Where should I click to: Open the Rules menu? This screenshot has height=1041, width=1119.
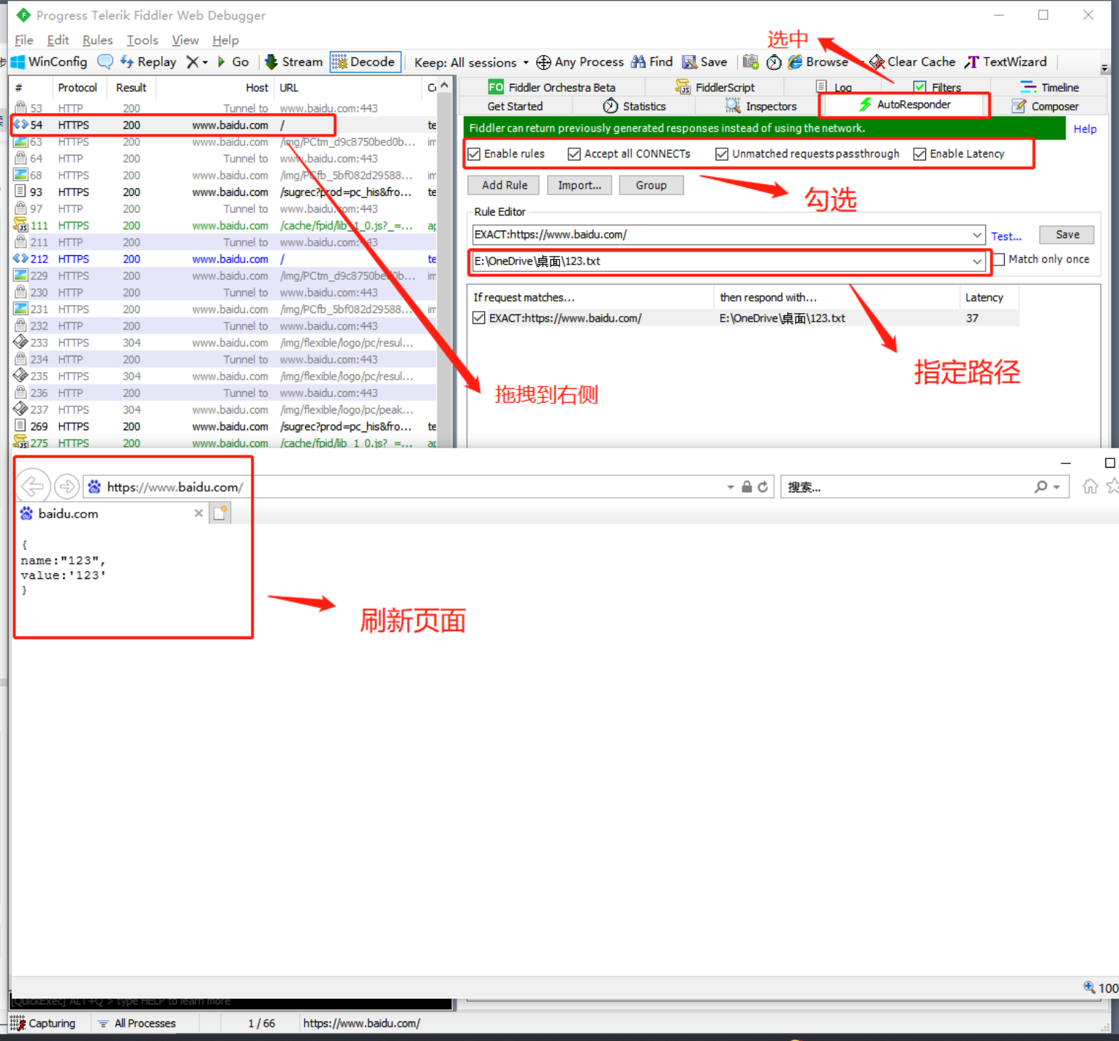[x=98, y=40]
